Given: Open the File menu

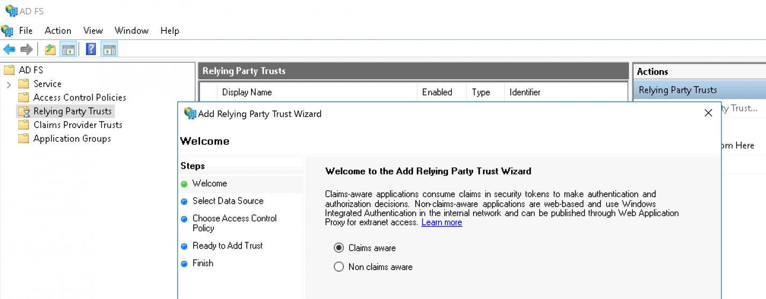Looking at the screenshot, I should coord(26,31).
